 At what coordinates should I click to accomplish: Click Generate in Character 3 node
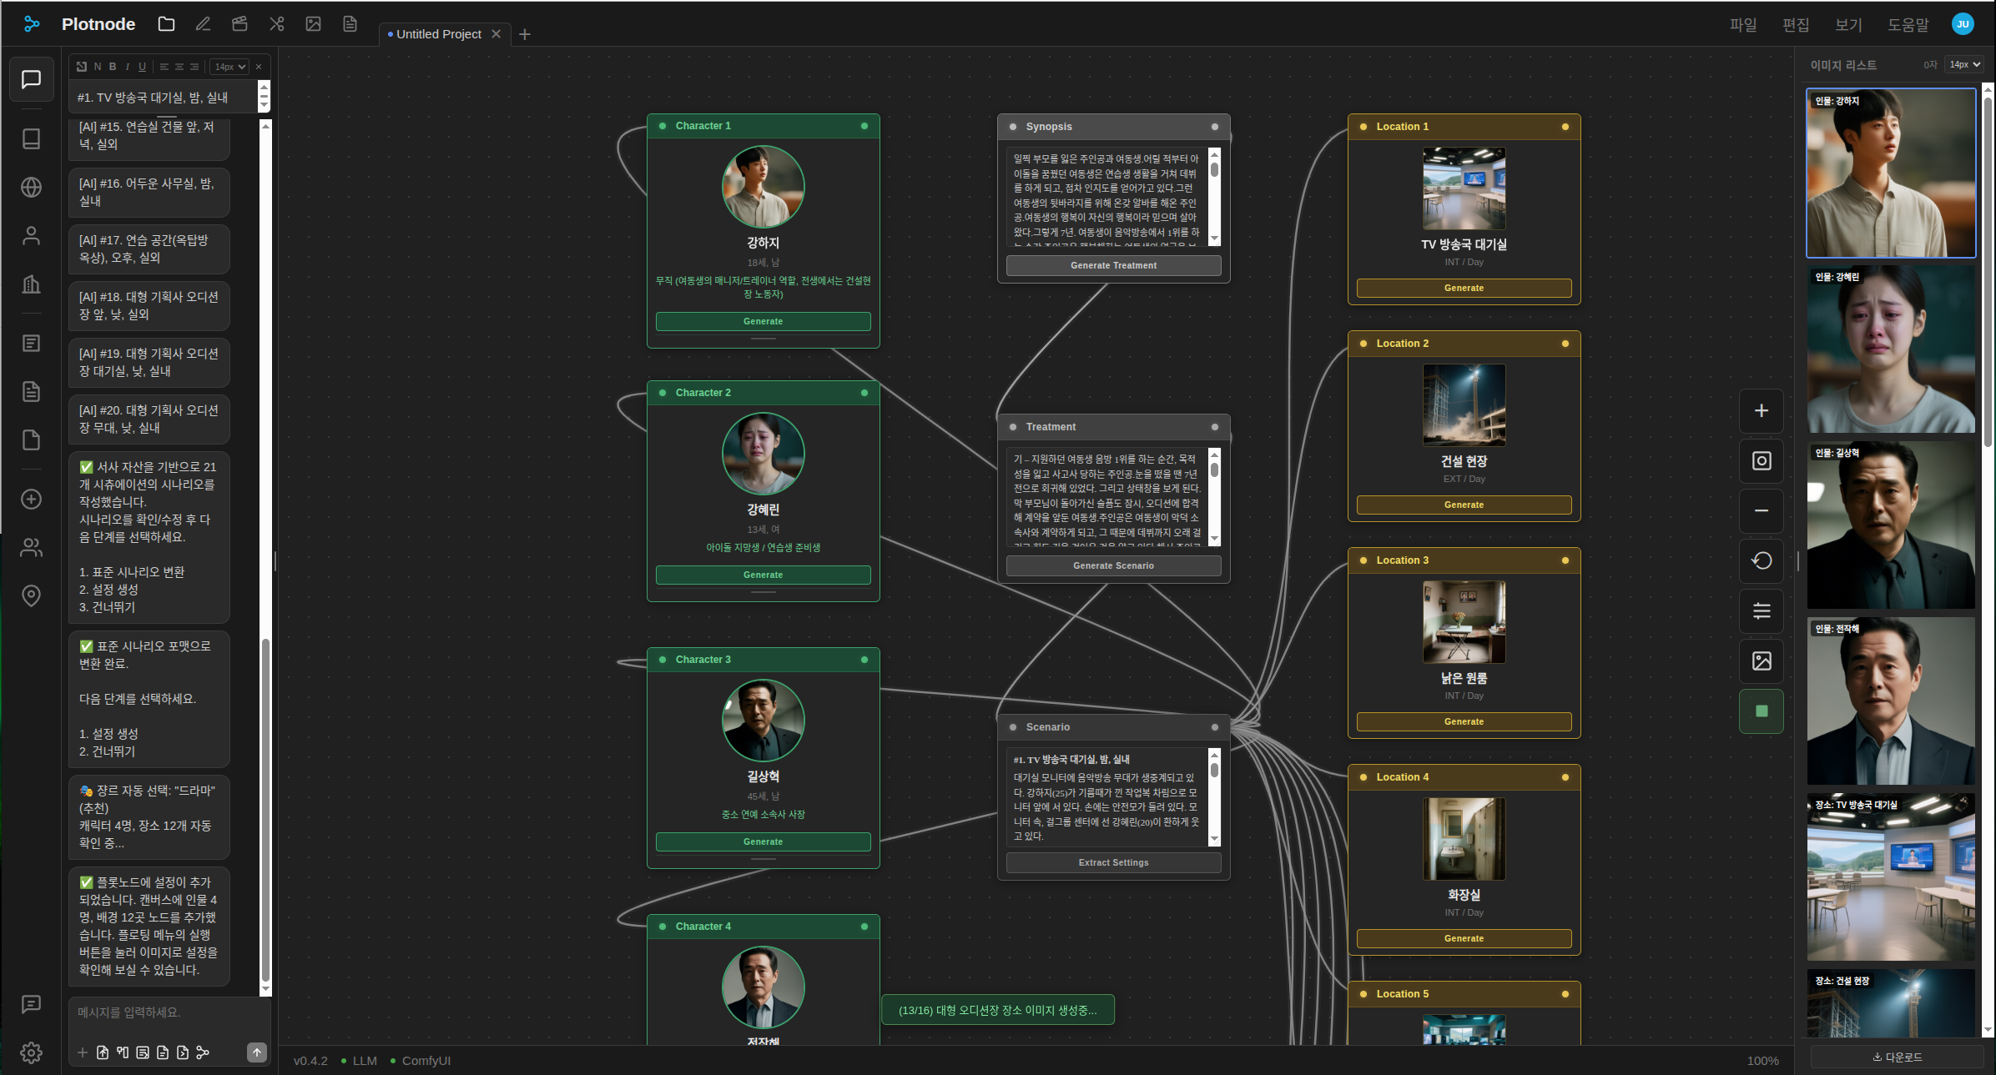click(763, 841)
